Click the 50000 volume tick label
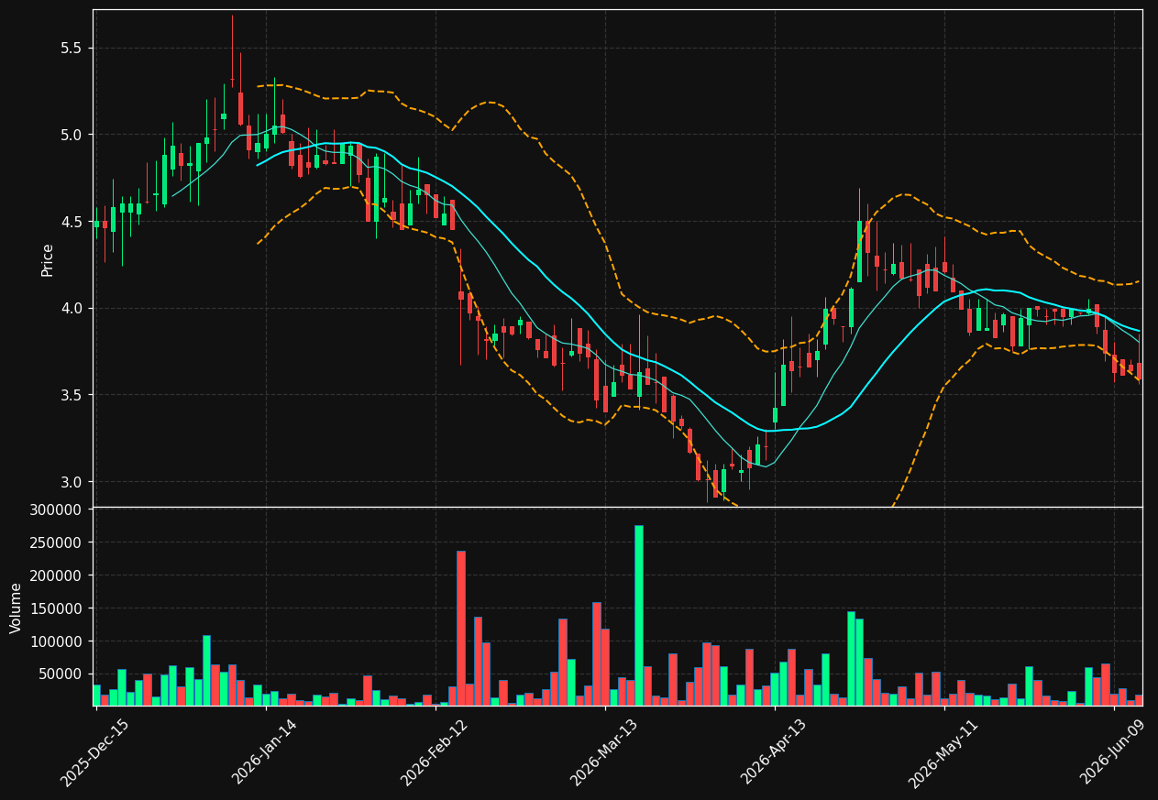Screen dimensions: 1158x800 click(60, 674)
